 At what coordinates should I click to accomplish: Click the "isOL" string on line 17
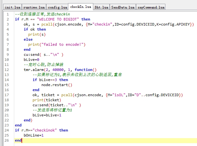point(119,95)
